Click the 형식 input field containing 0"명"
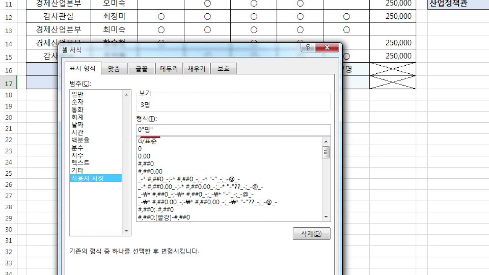 pos(233,130)
